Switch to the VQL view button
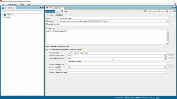 click(57, 11)
